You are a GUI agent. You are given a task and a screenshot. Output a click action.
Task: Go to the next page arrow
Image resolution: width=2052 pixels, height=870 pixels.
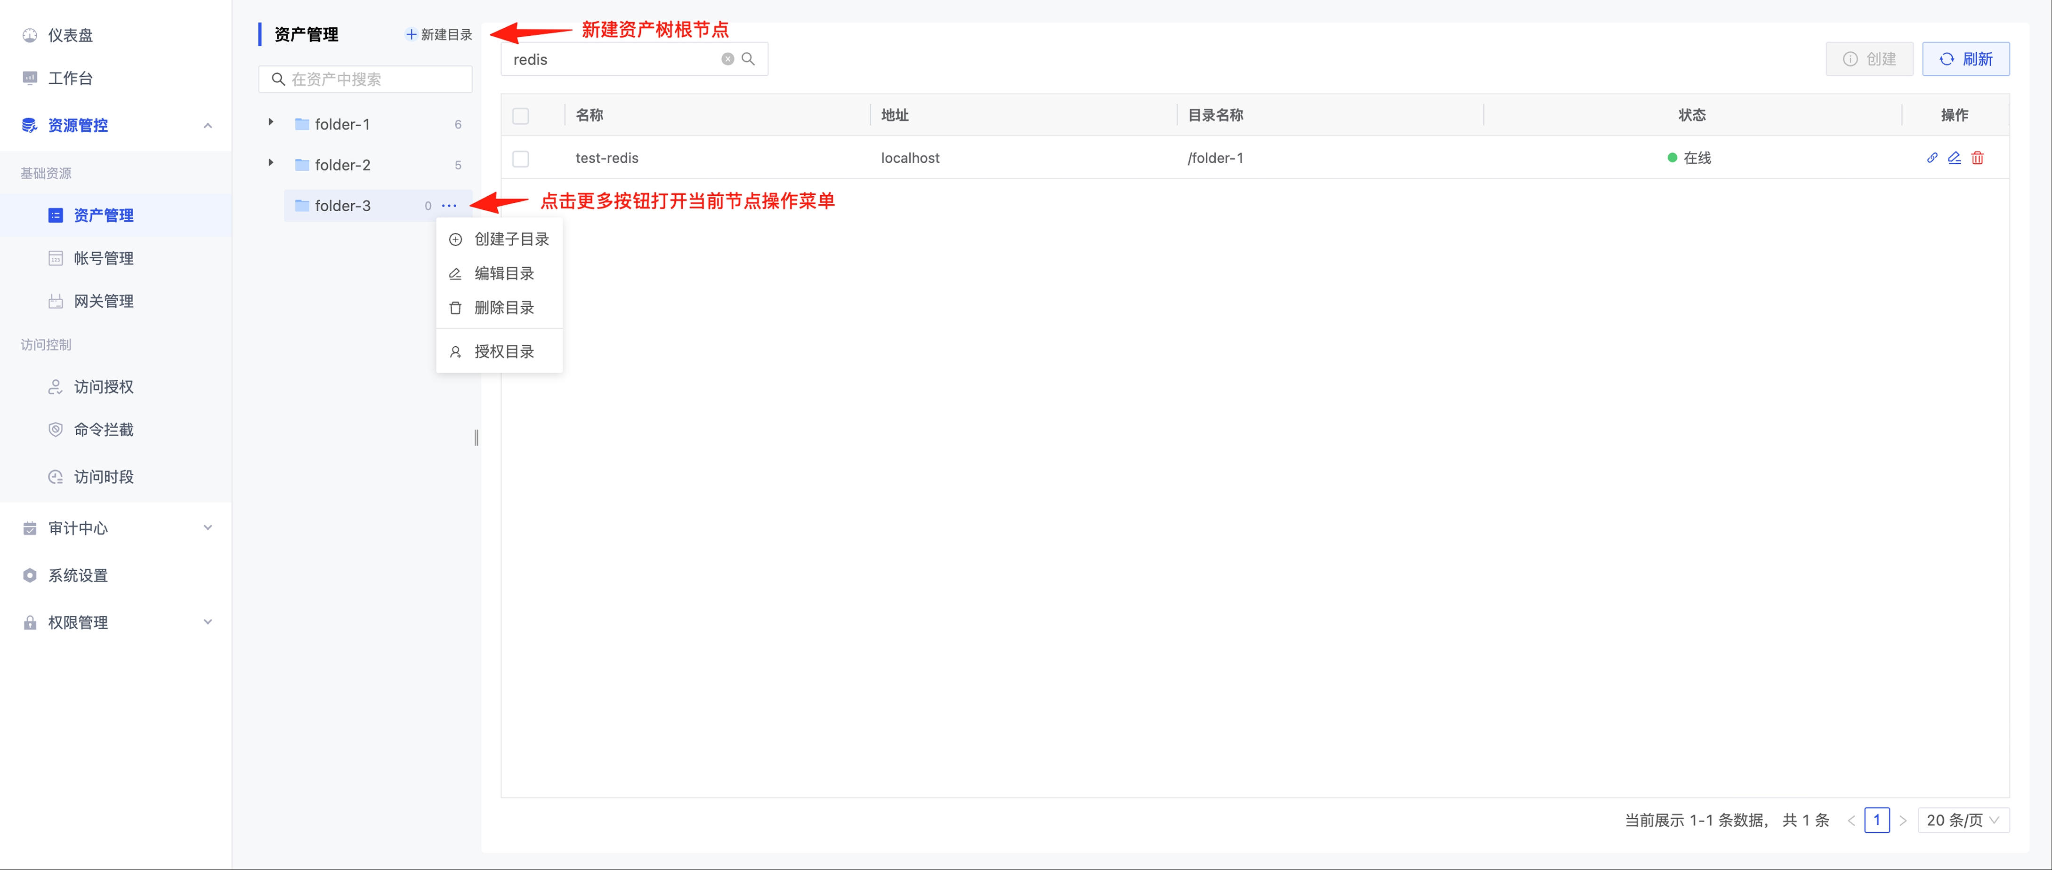(x=1903, y=821)
